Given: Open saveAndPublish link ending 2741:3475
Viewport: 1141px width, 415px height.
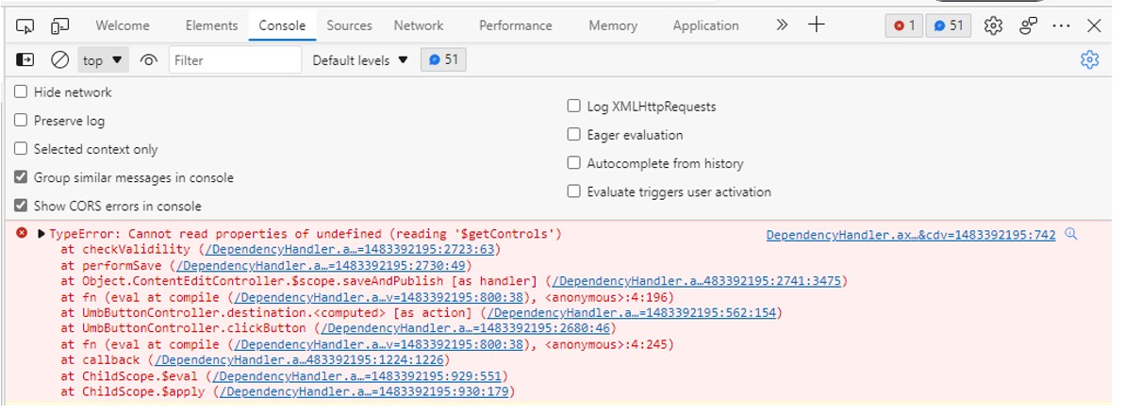Looking at the screenshot, I should (x=696, y=281).
